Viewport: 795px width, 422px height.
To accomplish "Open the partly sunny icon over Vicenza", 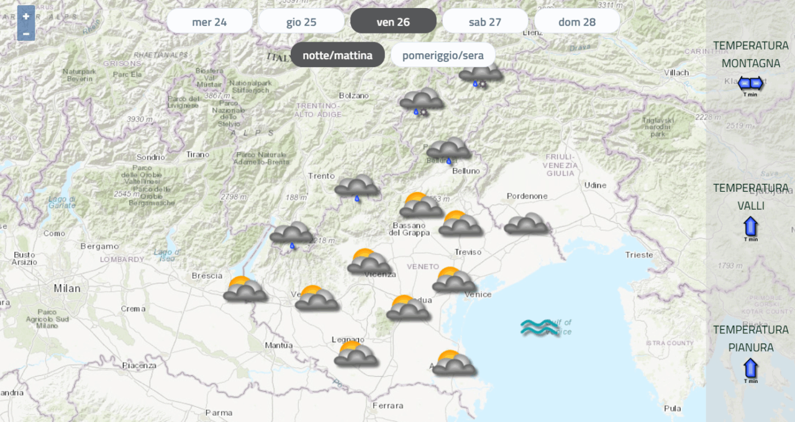I will click(370, 262).
